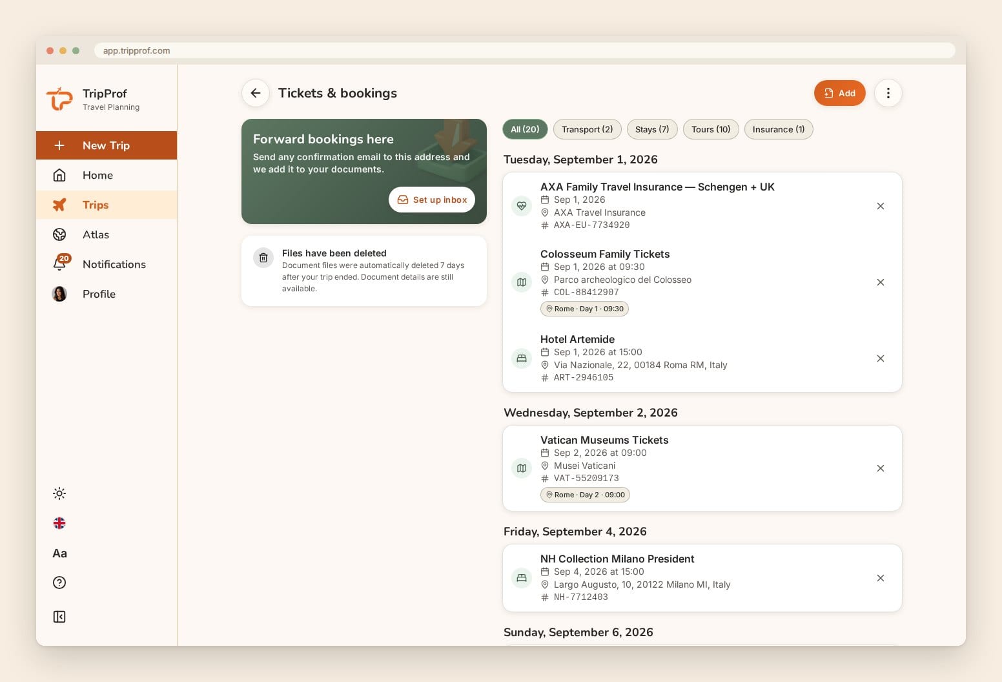The height and width of the screenshot is (682, 1002).
Task: Open the Aa font size setting
Action: (59, 553)
